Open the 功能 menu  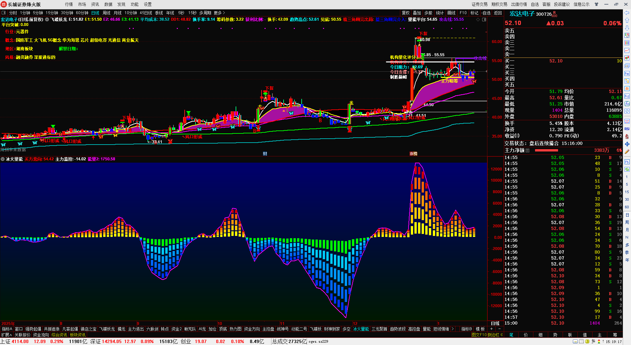[x=135, y=4]
